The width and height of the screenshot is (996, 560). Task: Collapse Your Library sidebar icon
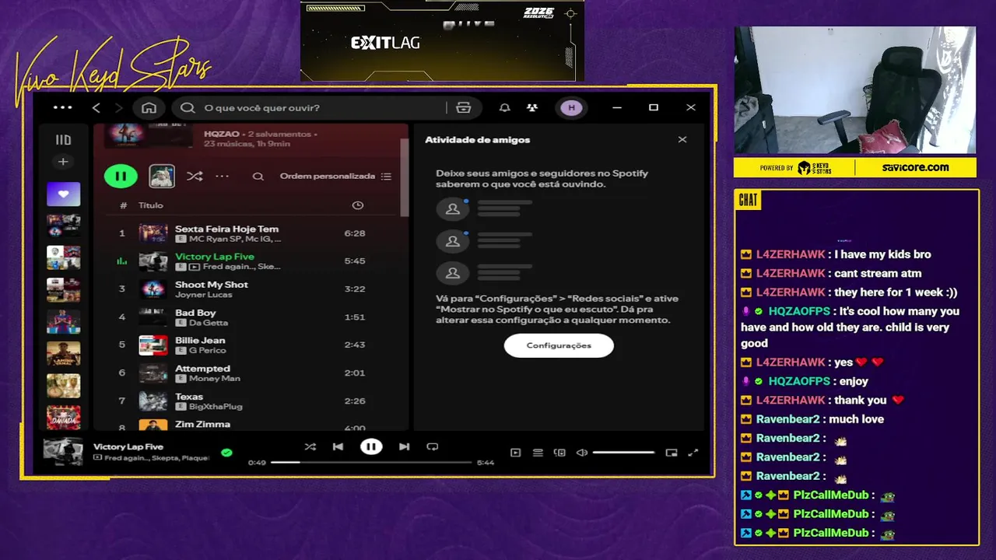63,140
